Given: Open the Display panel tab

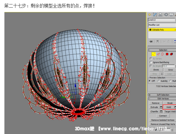Looking at the screenshot, I should point(171,15).
